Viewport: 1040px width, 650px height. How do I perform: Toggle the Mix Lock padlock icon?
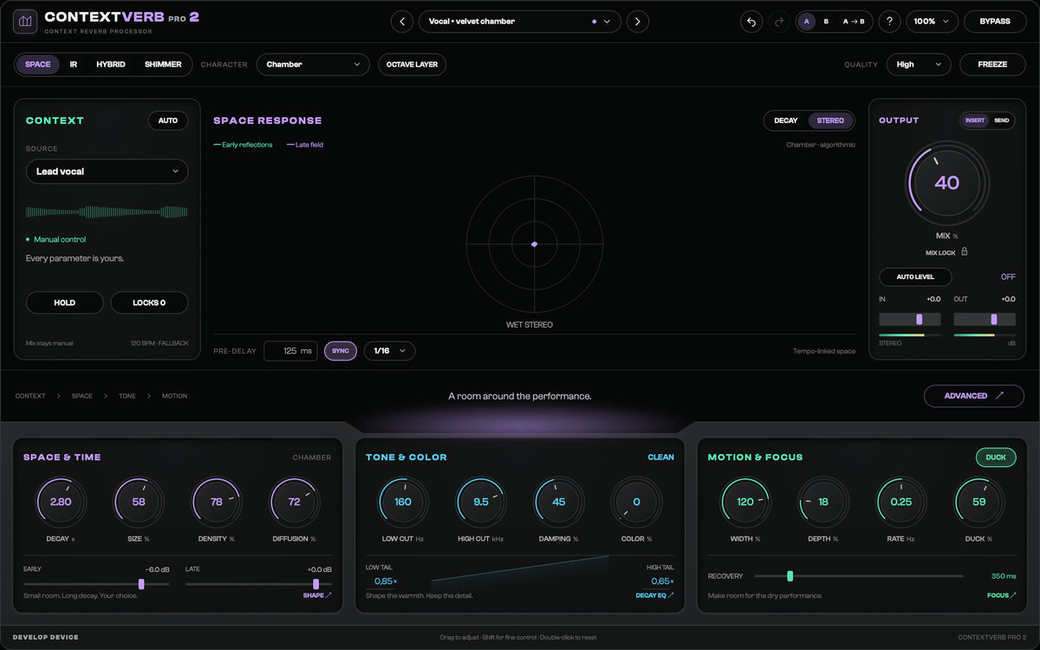(x=965, y=252)
